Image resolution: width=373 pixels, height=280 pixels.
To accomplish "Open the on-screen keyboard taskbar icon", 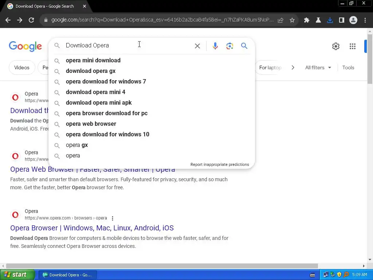I will [x=313, y=275].
